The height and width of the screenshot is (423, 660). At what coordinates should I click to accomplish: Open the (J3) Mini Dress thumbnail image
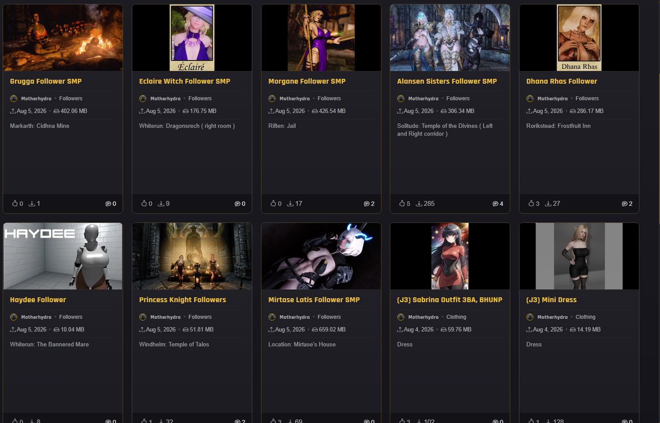579,256
